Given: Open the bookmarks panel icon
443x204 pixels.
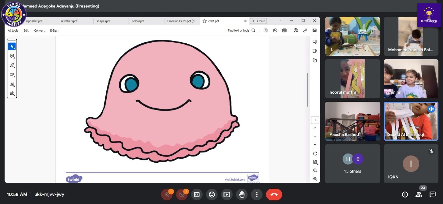Looking at the screenshot, I should tap(315, 51).
